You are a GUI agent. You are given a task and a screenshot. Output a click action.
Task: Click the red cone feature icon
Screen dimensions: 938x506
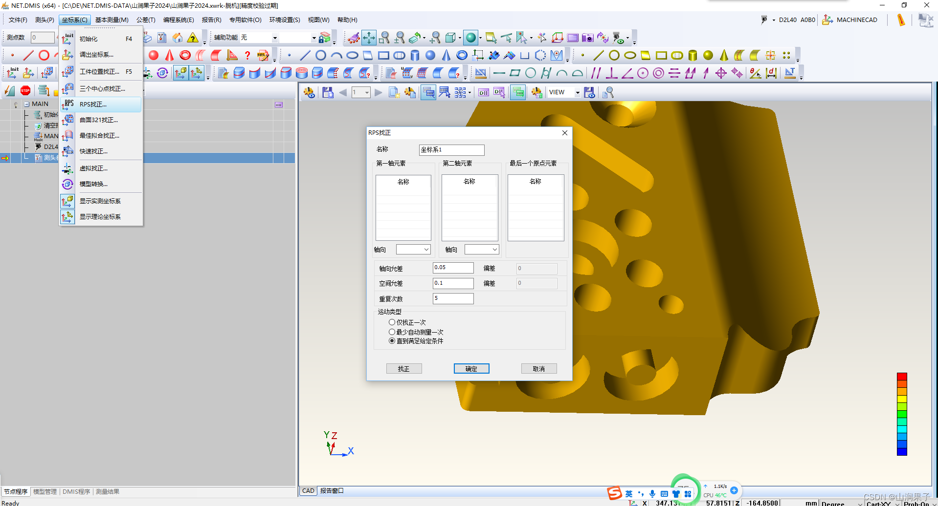(169, 55)
